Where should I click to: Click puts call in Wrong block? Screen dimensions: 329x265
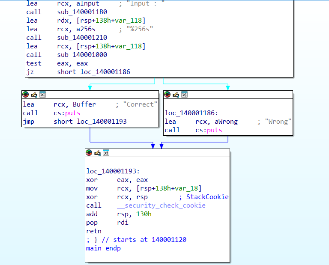click(x=215, y=130)
